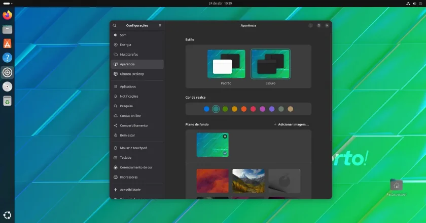The image size is (426, 223).
Task: Click the Aparência panel scrollbar
Action: point(331,86)
